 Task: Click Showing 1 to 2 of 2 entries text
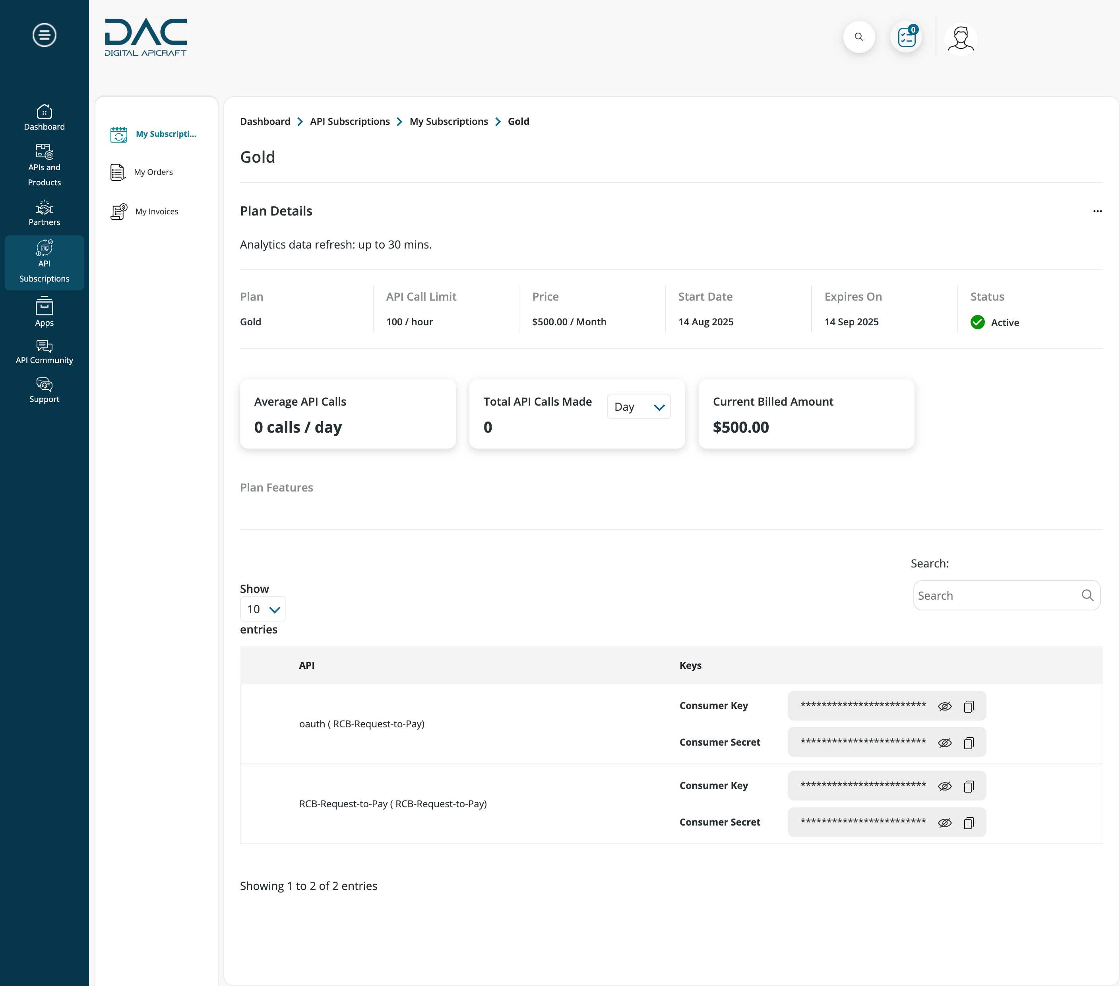[308, 887]
